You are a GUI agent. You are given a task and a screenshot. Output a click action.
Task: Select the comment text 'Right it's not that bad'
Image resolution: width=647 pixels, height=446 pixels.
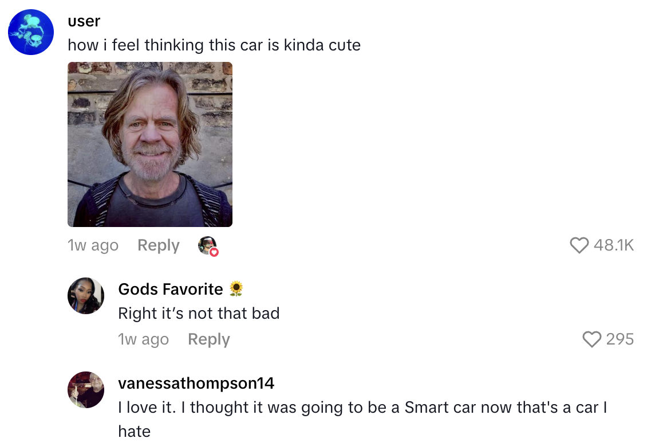tap(198, 314)
